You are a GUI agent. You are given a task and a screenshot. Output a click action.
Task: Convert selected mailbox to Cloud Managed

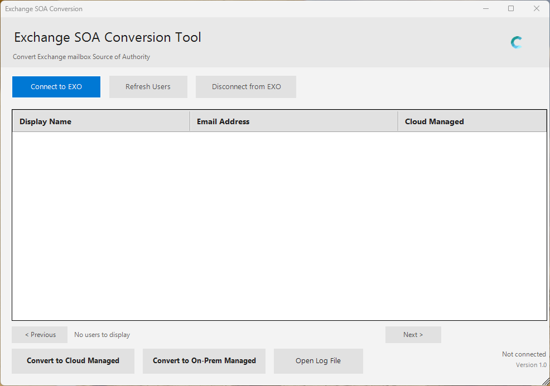pos(73,361)
